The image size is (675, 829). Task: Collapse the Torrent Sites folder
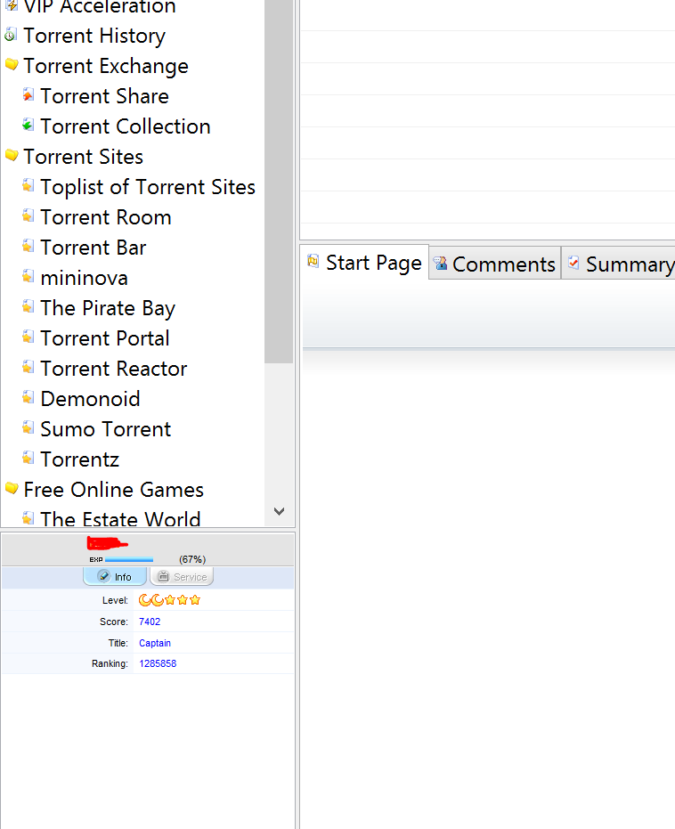(x=12, y=156)
